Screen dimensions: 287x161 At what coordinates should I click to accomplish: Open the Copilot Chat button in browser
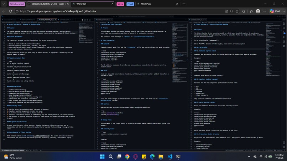click(x=275, y=11)
